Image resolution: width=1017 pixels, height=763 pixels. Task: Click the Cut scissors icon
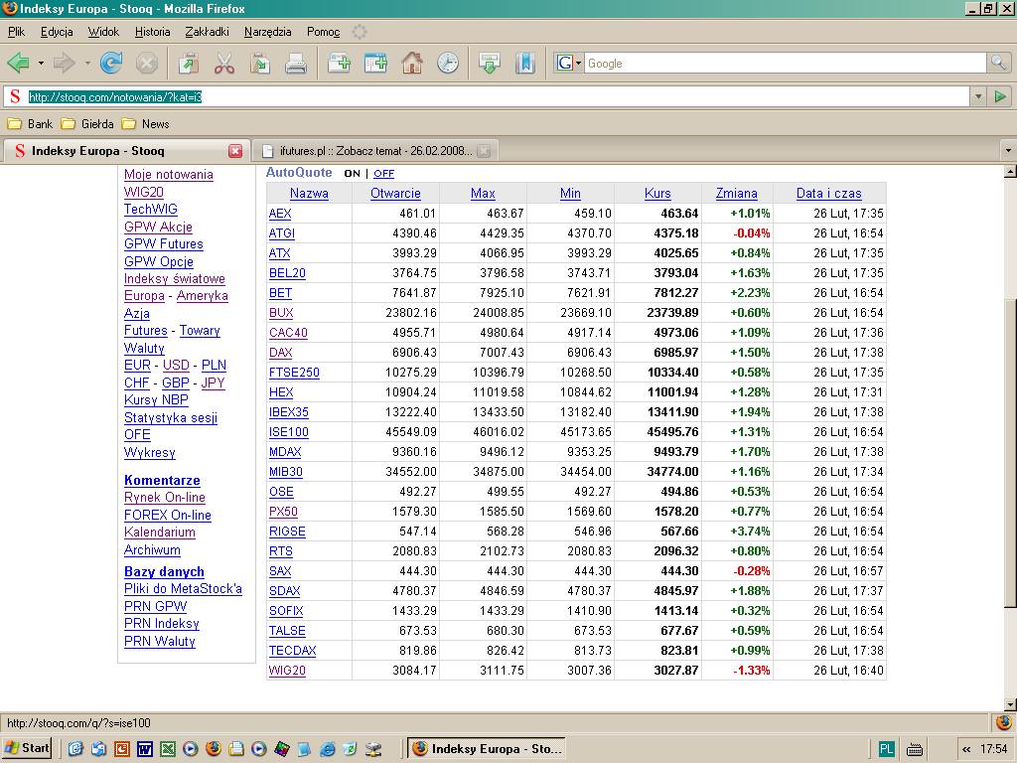pos(224,64)
